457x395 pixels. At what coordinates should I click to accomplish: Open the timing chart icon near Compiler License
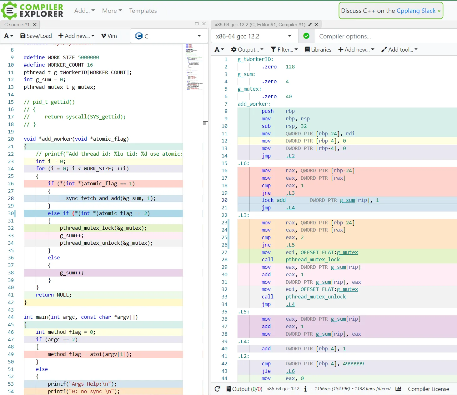(398, 389)
